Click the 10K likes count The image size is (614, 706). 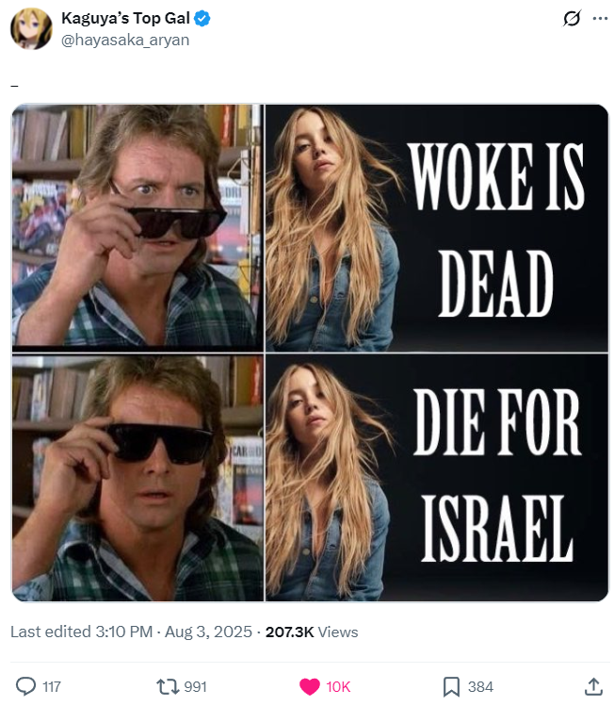[338, 686]
